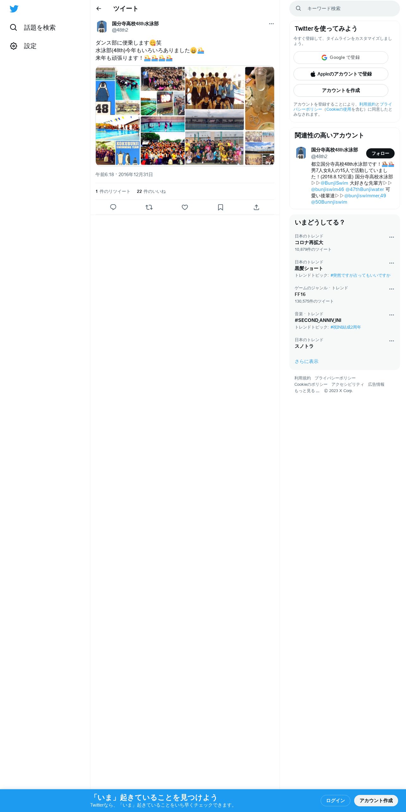
Task: Open the tweet author's profile avatar
Action: (102, 27)
